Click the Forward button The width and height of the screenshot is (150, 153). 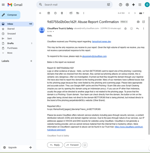click(73, 145)
